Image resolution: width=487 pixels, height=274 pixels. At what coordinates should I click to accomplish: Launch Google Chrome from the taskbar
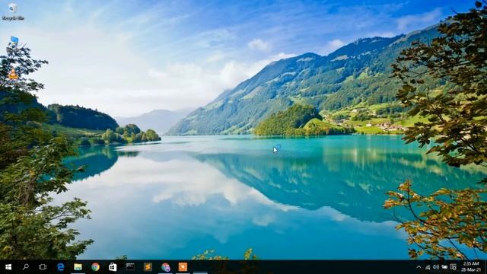pos(95,267)
